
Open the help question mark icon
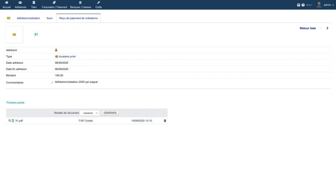(x=303, y=5)
